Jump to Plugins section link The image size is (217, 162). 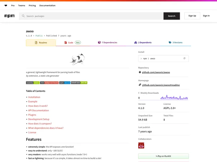[32, 115]
